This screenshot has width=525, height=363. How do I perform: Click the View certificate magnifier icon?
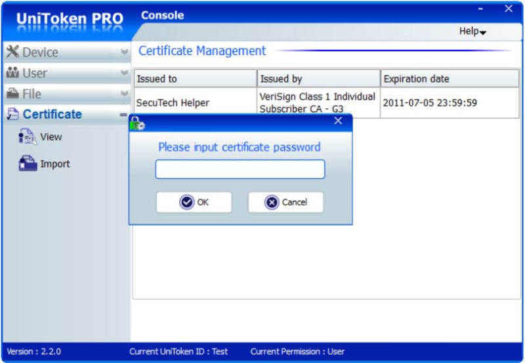click(28, 137)
